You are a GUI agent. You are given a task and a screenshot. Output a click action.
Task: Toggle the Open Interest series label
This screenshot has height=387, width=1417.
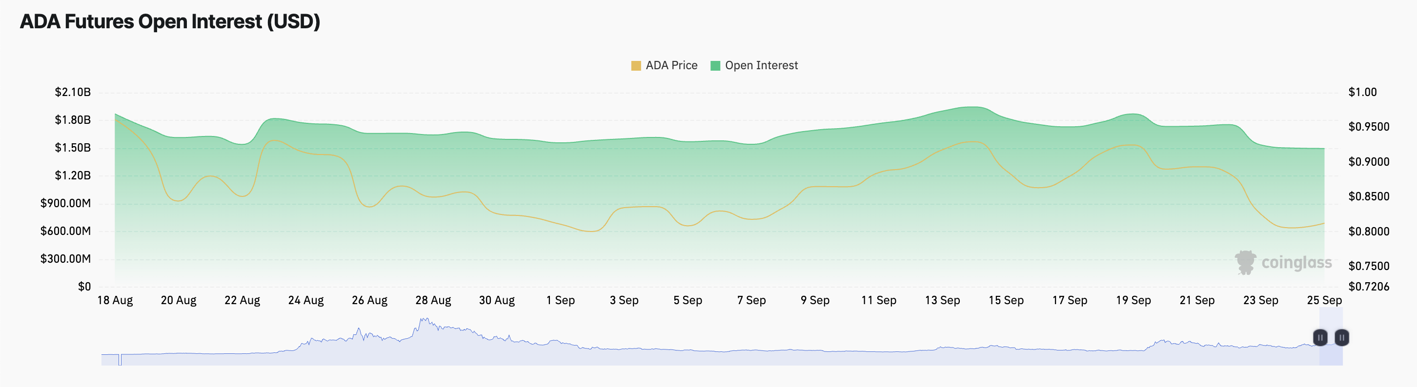[x=761, y=65]
